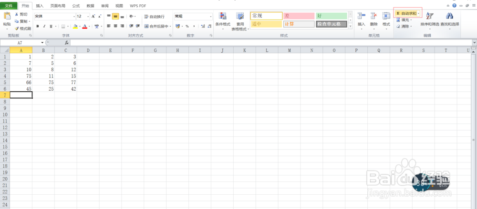
Task: Apply the 适中 (neutral) cell style
Action: (x=266, y=24)
